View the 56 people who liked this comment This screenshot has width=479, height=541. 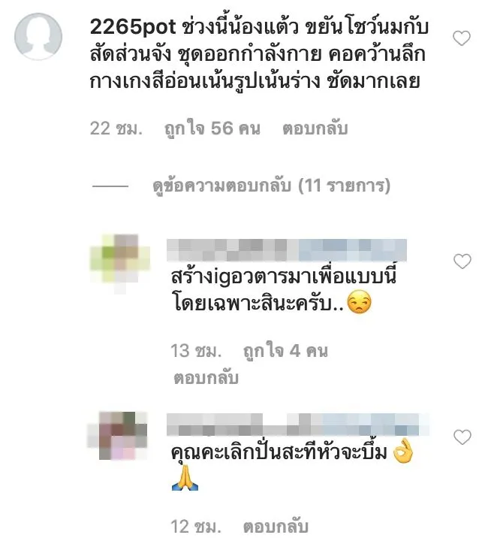(212, 128)
